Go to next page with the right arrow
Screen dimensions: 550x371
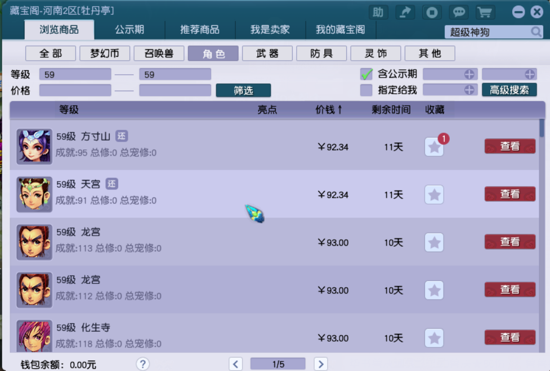(x=321, y=364)
